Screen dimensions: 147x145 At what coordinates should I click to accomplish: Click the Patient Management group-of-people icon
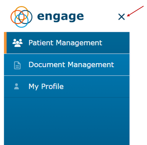coord(18,43)
